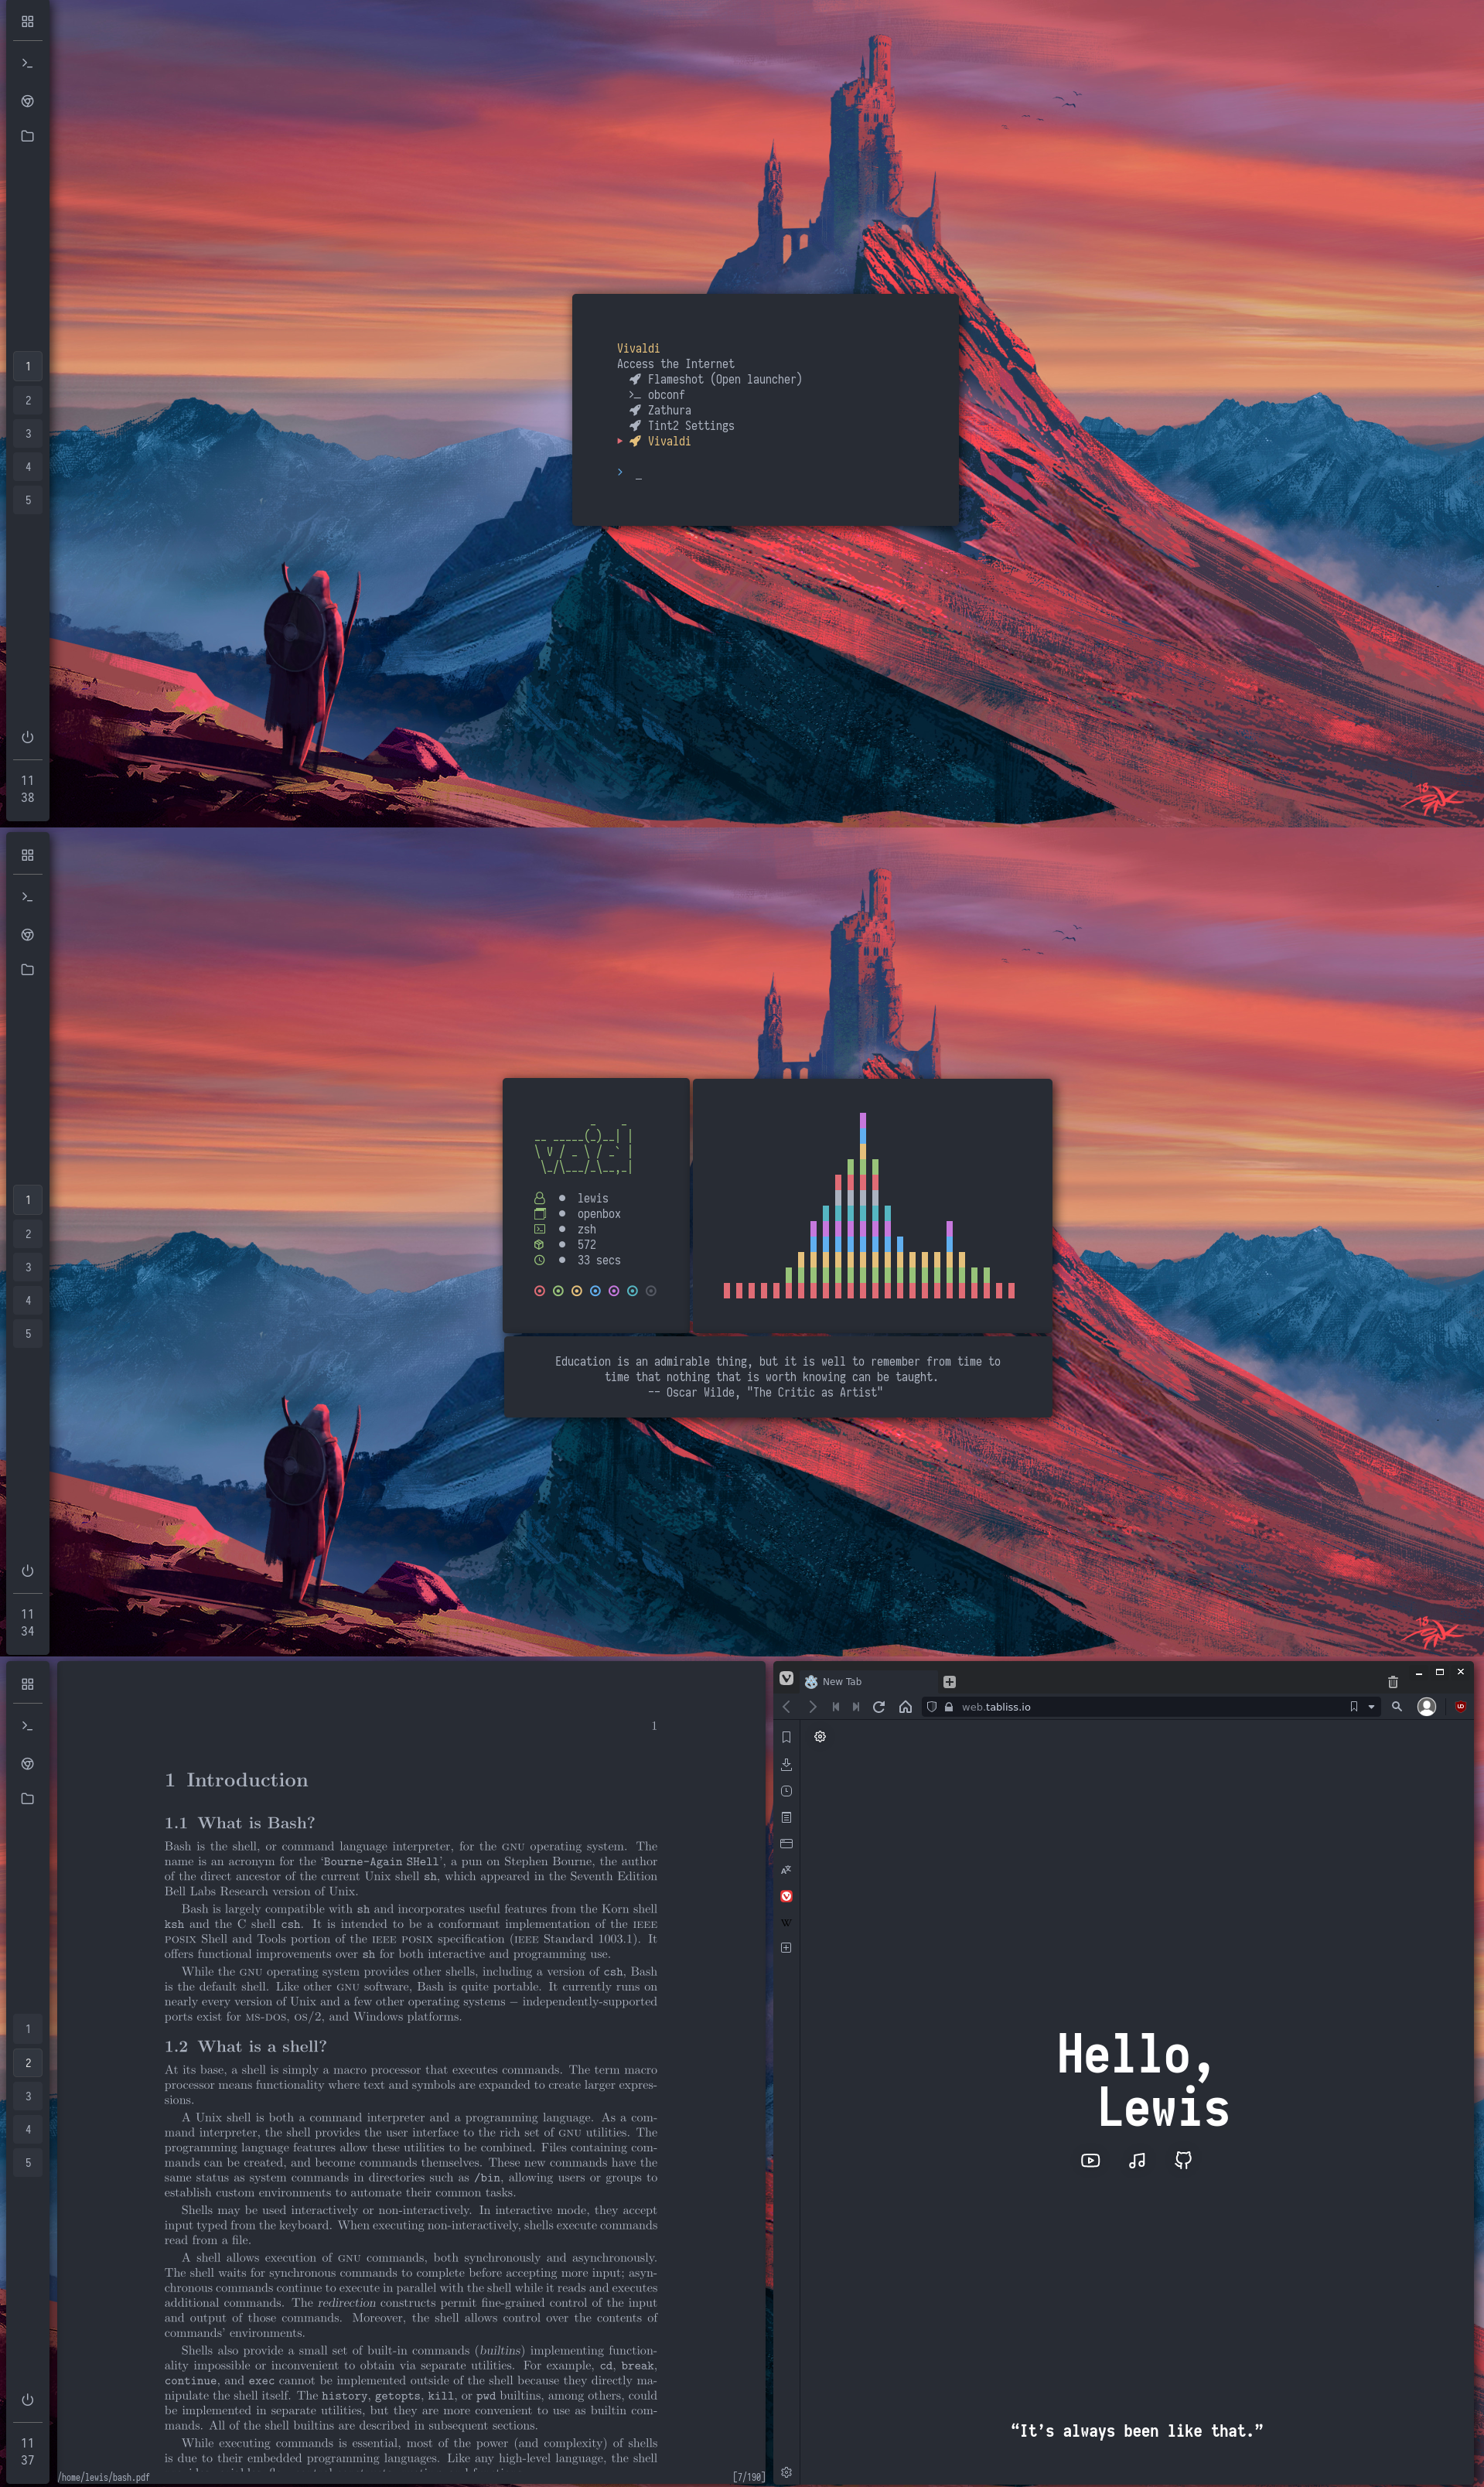Image resolution: width=1484 pixels, height=2487 pixels.
Task: Click the "openbox" line in the fetch terminal
Action: 578,1214
